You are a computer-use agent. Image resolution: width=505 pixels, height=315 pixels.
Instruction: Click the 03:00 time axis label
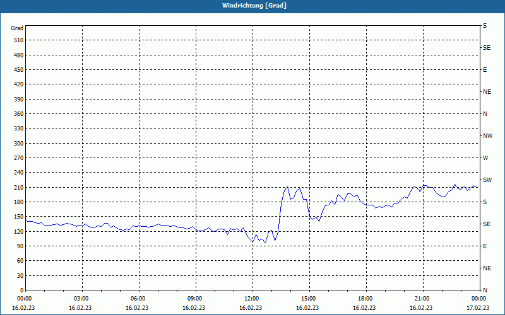[83, 298]
